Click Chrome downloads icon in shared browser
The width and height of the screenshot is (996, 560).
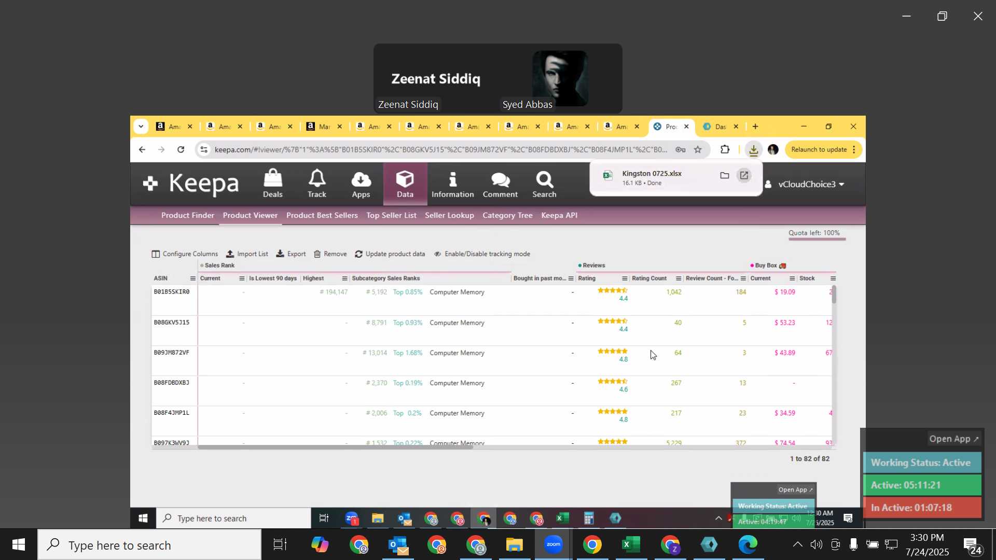click(753, 150)
